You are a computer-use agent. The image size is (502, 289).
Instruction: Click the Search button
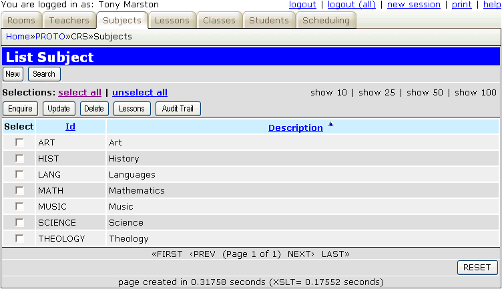tap(44, 74)
